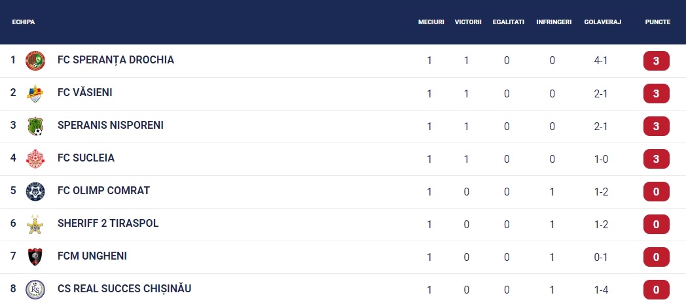Click the CS Real Succes Chișinău RS logo
The image size is (686, 306).
coord(35,290)
